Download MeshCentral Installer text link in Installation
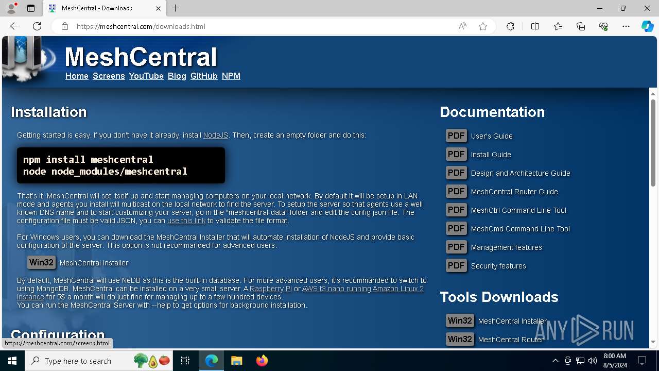Viewport: 659px width, 371px height. (x=94, y=263)
